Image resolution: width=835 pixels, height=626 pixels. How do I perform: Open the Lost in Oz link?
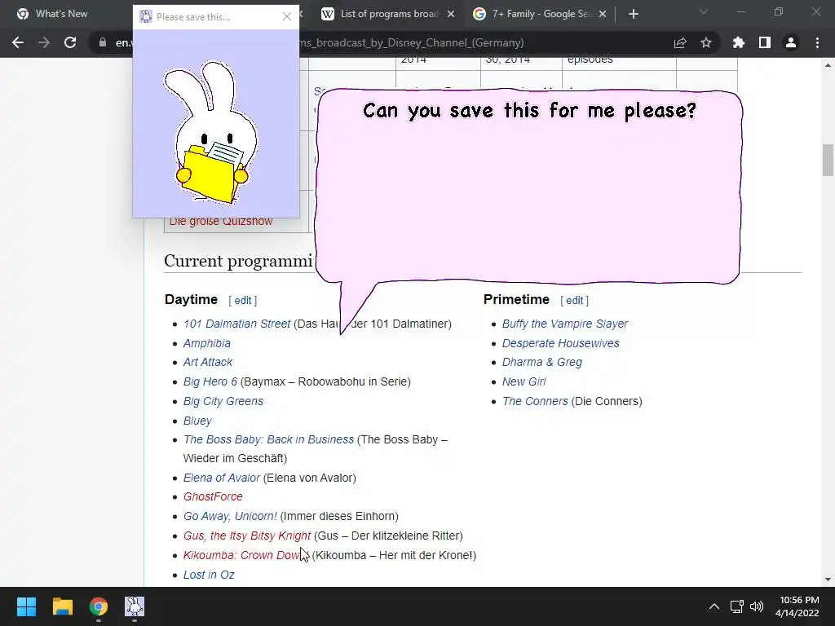(x=209, y=575)
